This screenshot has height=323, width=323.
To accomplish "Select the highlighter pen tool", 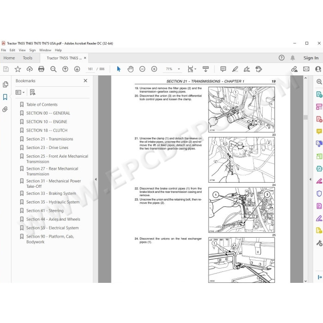I will 235,69.
